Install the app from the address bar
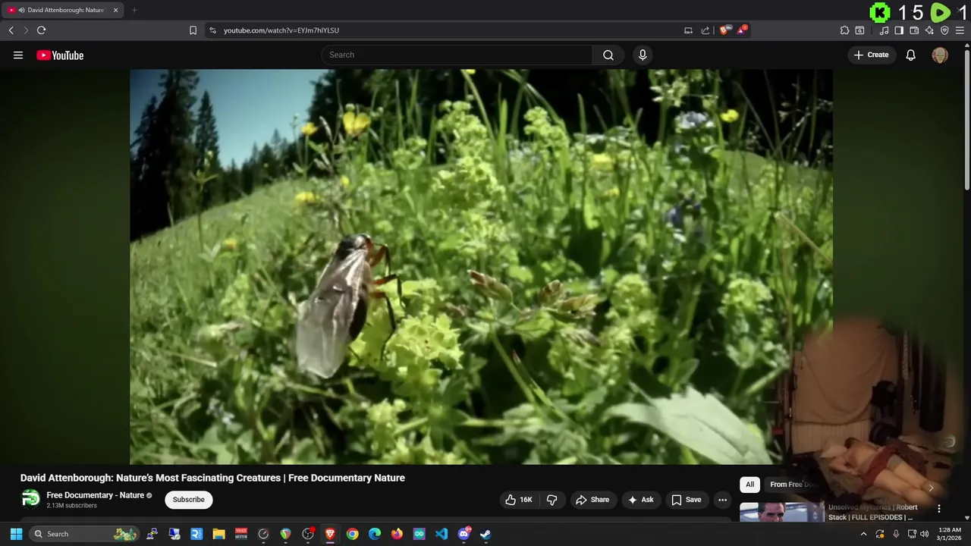The height and width of the screenshot is (546, 971). click(x=688, y=30)
